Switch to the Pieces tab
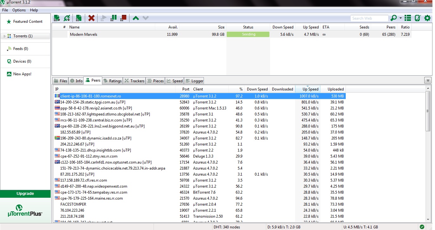 (155, 81)
